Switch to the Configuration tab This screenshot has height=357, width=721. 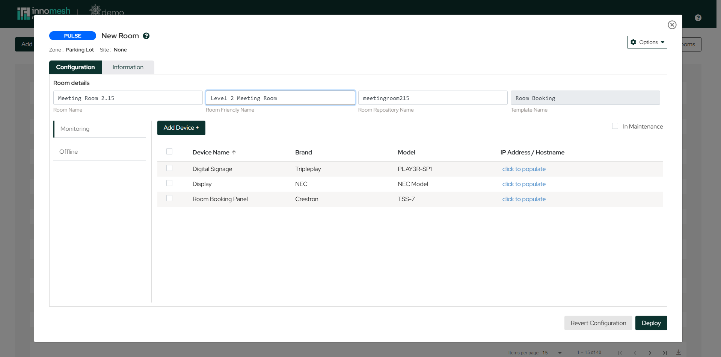pyautogui.click(x=75, y=67)
